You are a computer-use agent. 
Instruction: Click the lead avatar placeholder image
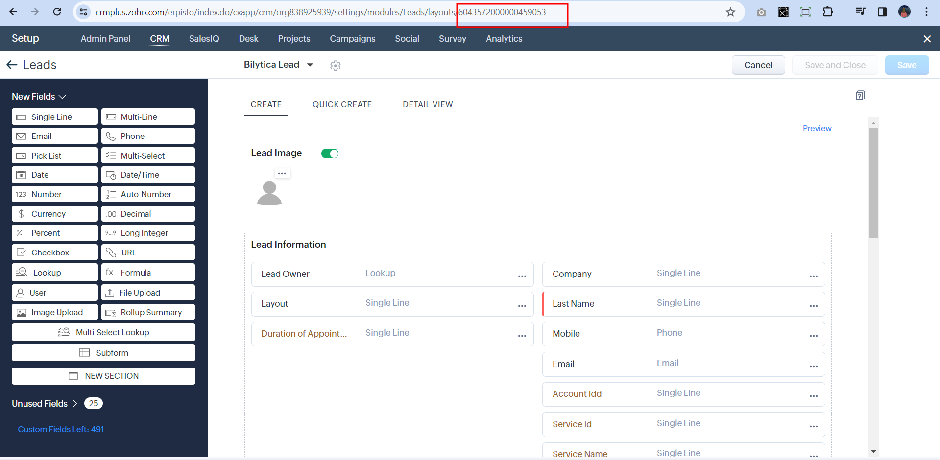(x=269, y=193)
